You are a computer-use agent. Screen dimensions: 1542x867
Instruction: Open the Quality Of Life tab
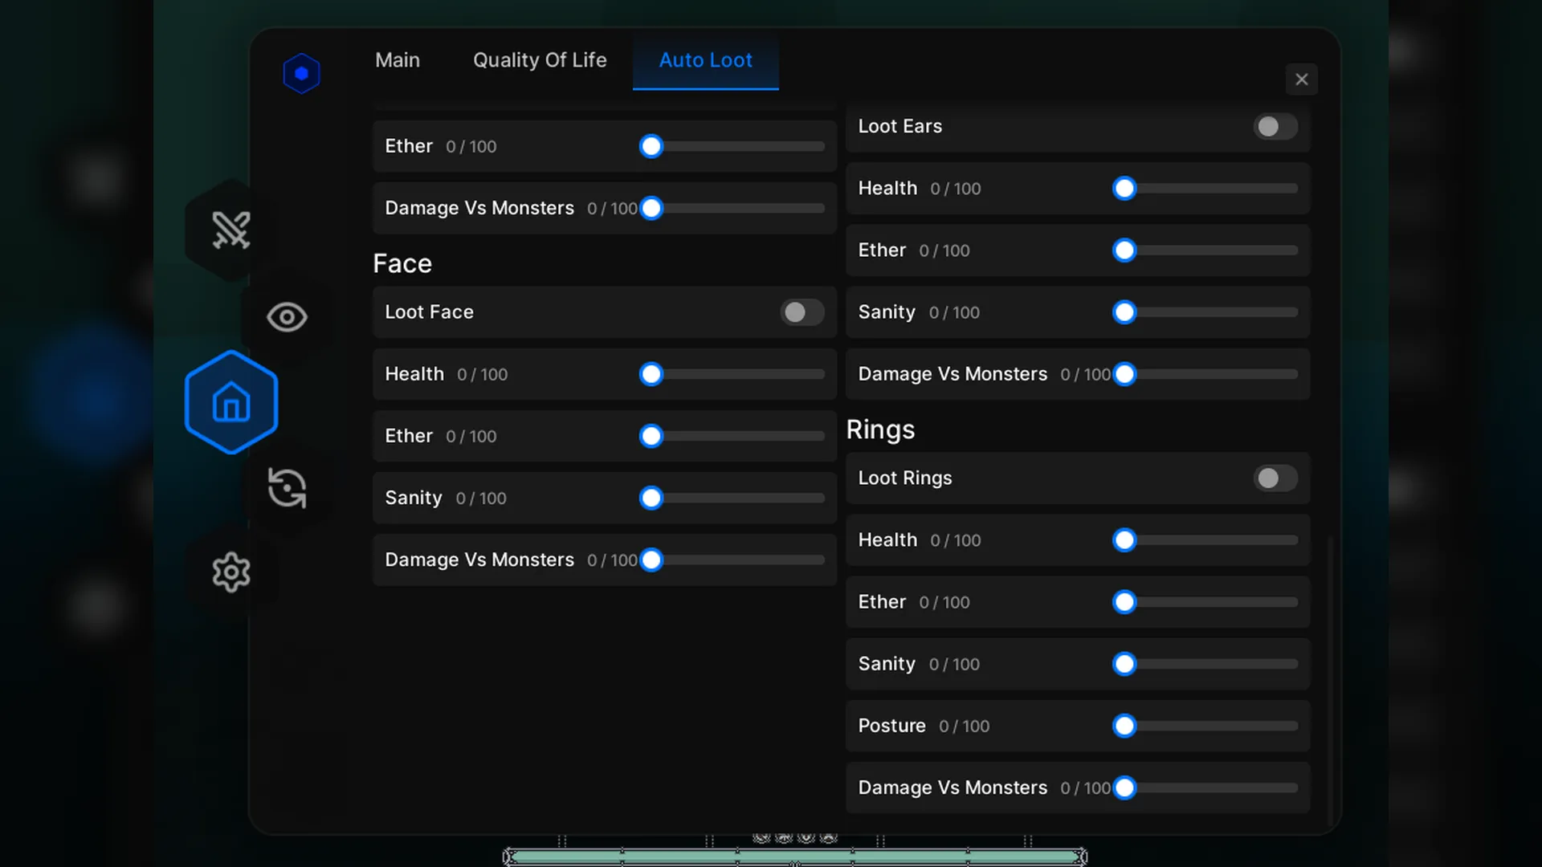point(540,60)
